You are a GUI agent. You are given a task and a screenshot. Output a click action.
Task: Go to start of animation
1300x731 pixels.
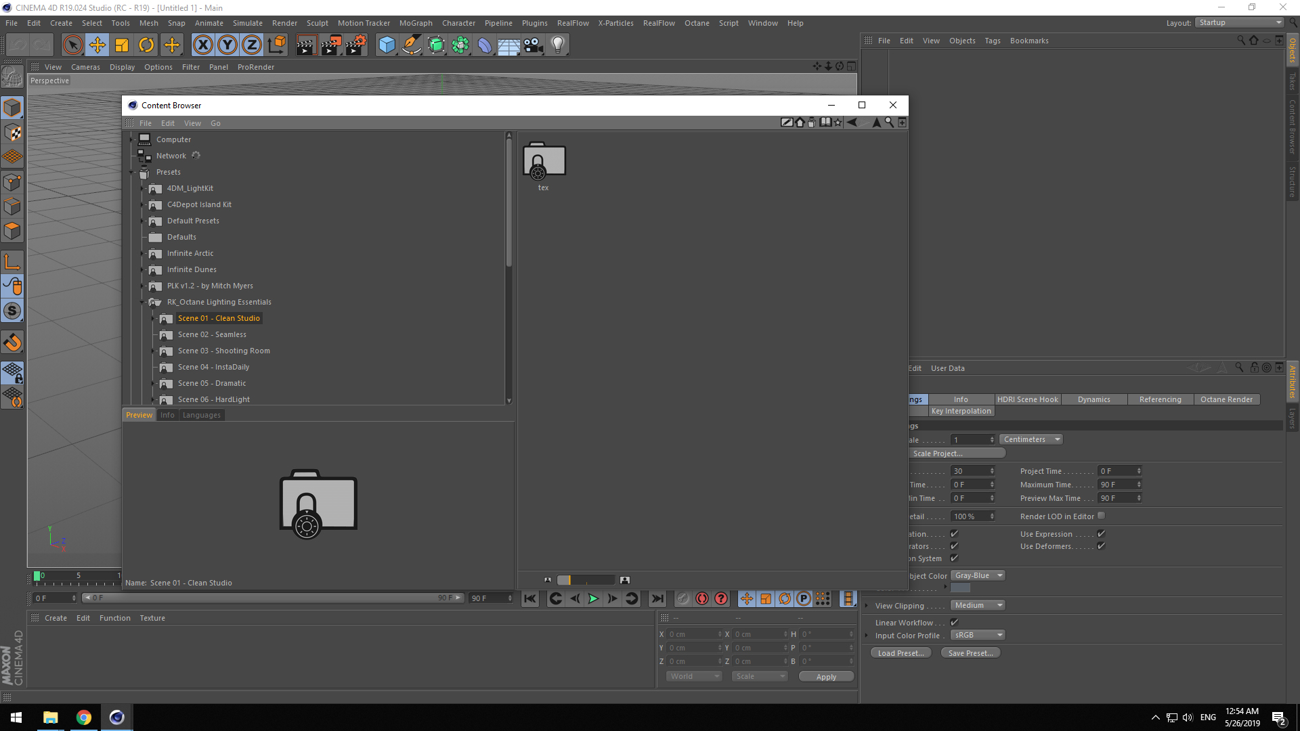pyautogui.click(x=530, y=598)
